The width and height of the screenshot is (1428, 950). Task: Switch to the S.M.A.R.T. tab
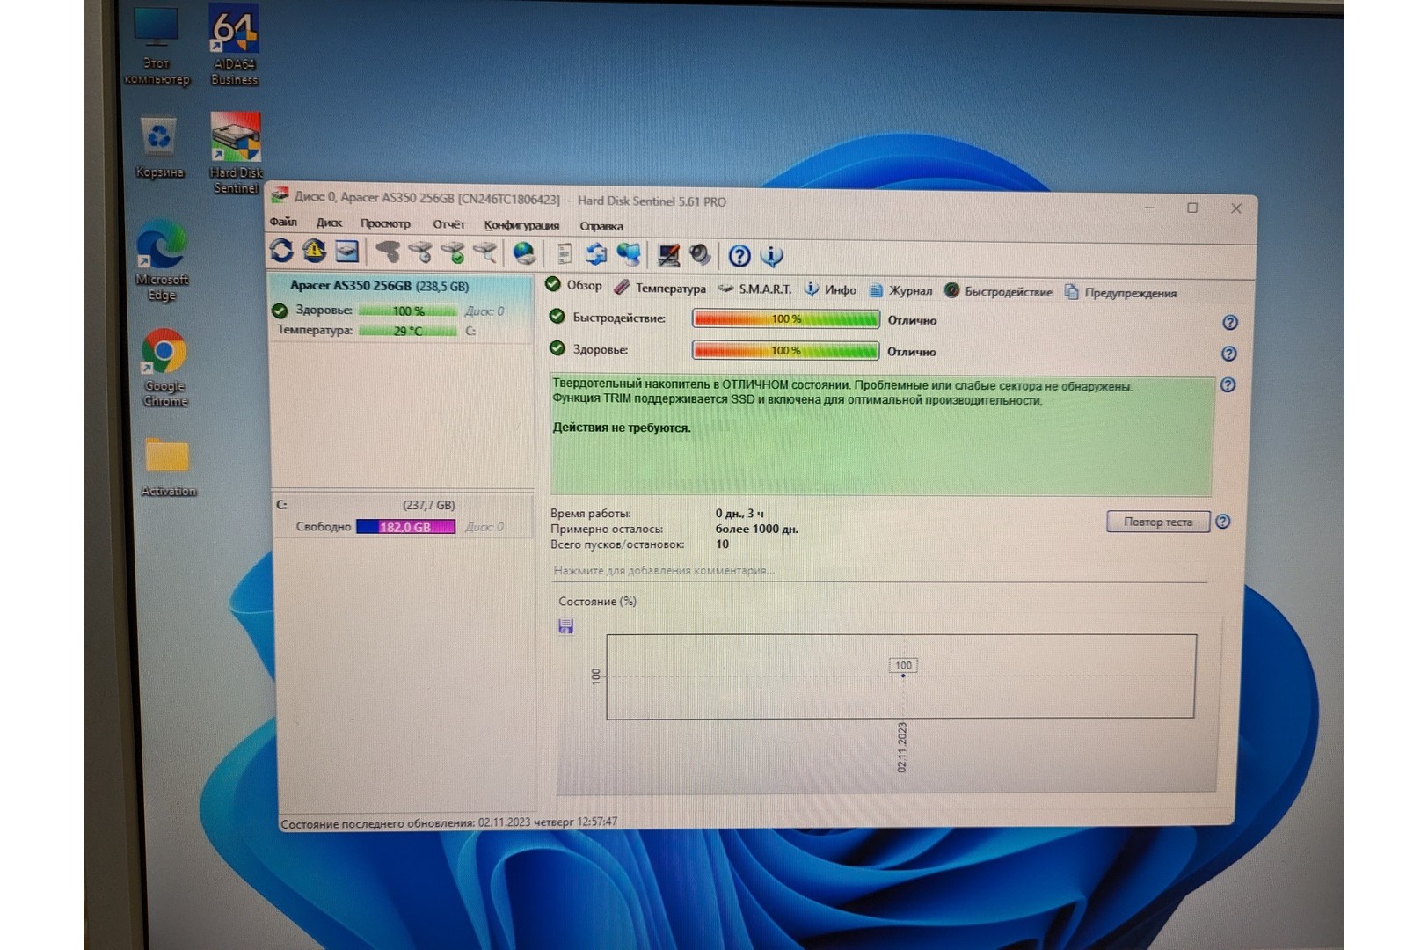[754, 289]
